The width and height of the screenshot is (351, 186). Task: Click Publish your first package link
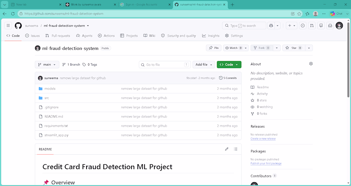[x=266, y=163]
